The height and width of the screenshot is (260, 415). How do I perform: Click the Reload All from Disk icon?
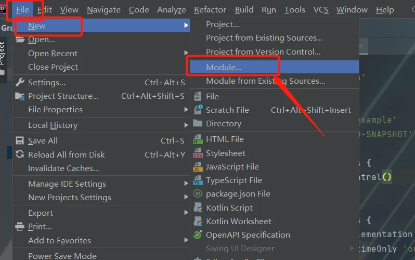[x=20, y=154]
